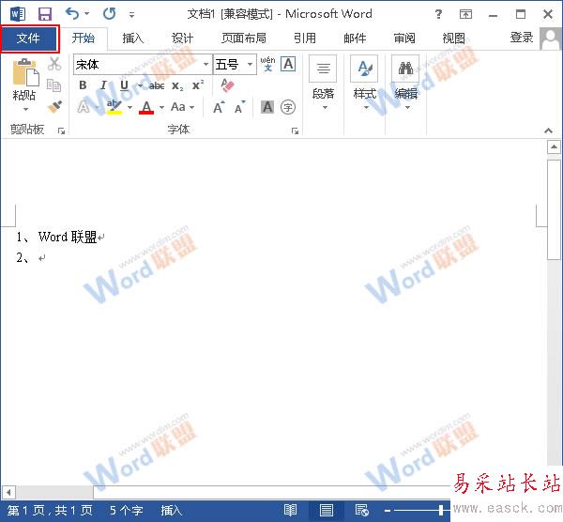Expand the 样式 styles group

(x=364, y=83)
